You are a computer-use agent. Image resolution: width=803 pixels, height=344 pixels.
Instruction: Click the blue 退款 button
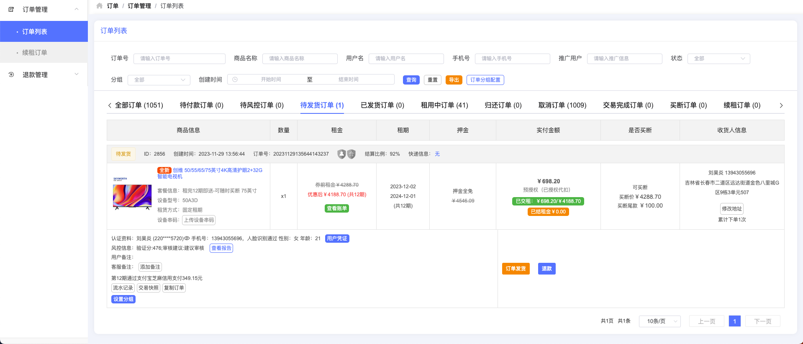547,269
